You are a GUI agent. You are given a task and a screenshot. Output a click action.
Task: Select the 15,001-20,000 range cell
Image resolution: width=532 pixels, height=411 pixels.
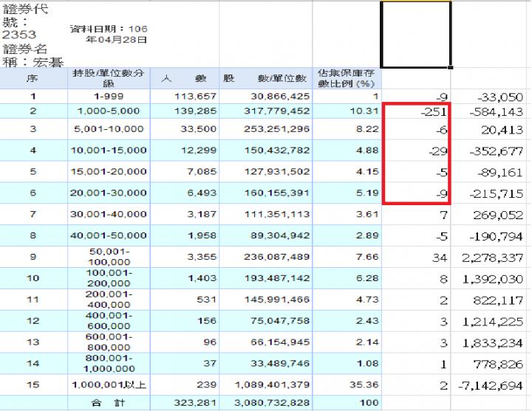pyautogui.click(x=109, y=171)
